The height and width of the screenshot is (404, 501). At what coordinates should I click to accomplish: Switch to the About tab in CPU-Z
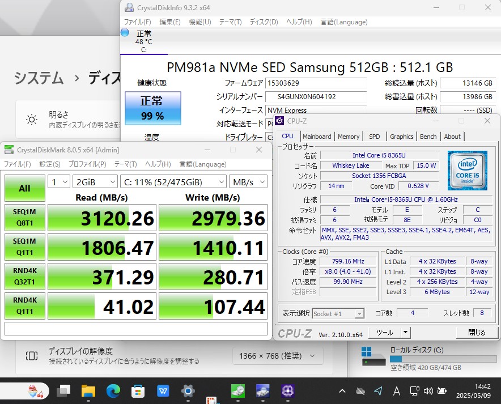(452, 137)
